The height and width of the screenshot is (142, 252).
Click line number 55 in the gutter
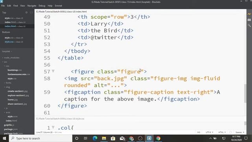[47, 58]
